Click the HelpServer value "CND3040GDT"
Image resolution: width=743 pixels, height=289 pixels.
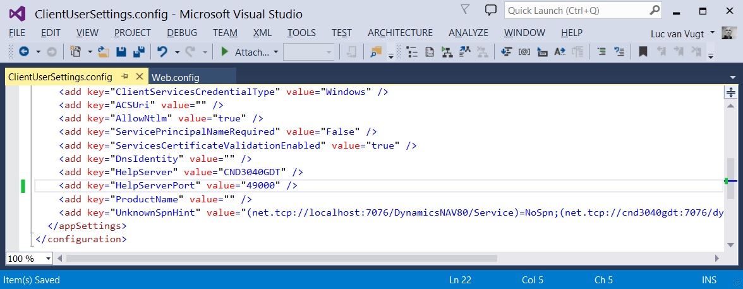pos(253,172)
